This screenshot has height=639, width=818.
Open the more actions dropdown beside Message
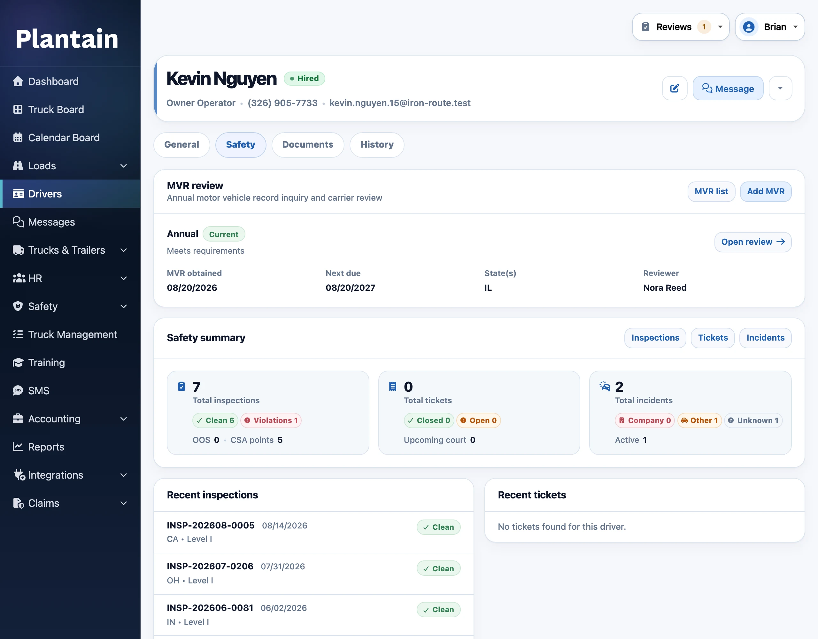click(x=780, y=89)
